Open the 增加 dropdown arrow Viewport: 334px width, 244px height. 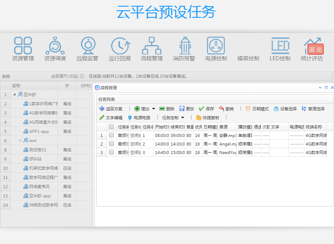(153, 109)
